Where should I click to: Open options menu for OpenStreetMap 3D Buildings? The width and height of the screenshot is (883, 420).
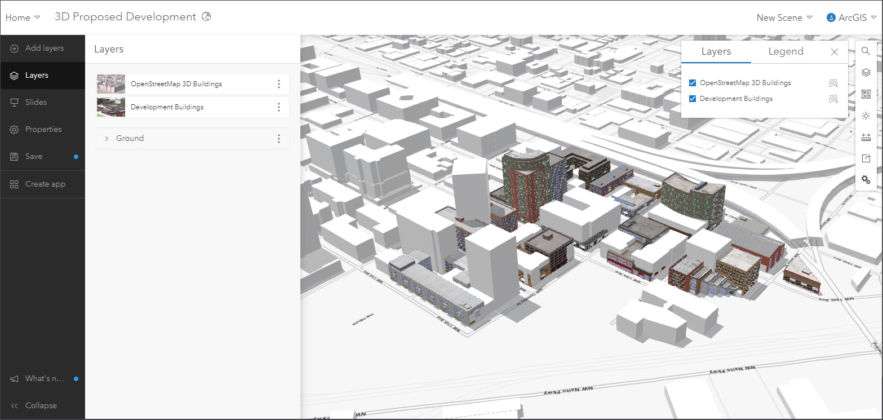coord(278,84)
